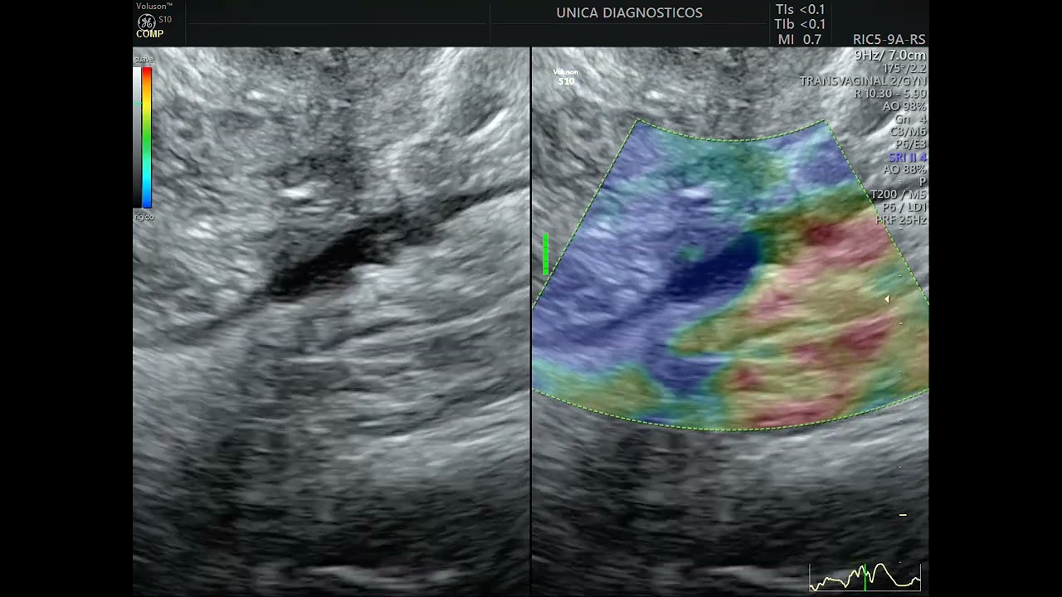Click the 'P6/E3' parameter

910,144
